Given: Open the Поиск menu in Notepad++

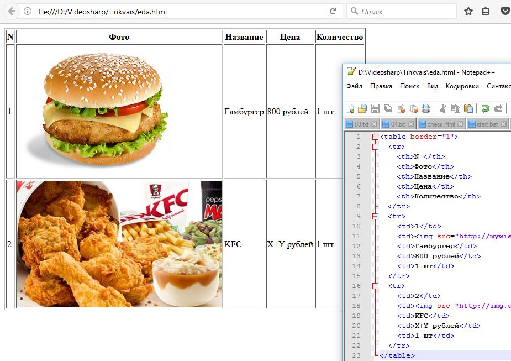Looking at the screenshot, I should click(x=410, y=86).
